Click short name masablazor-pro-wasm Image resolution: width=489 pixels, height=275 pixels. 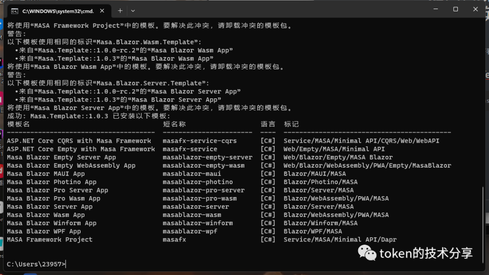(x=200, y=198)
